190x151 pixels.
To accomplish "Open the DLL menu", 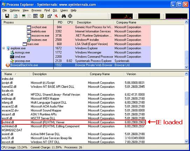I will click(x=55, y=10).
